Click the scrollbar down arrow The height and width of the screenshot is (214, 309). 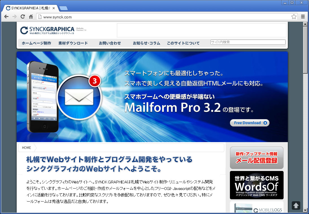point(305,210)
